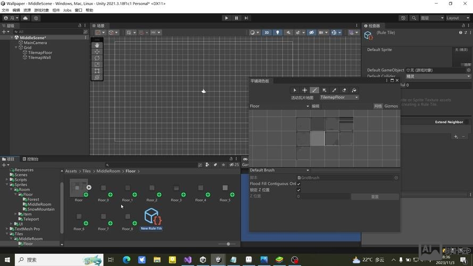The height and width of the screenshot is (266, 473).
Task: Select the paintbrush tool in Tile Palette
Action: (314, 90)
